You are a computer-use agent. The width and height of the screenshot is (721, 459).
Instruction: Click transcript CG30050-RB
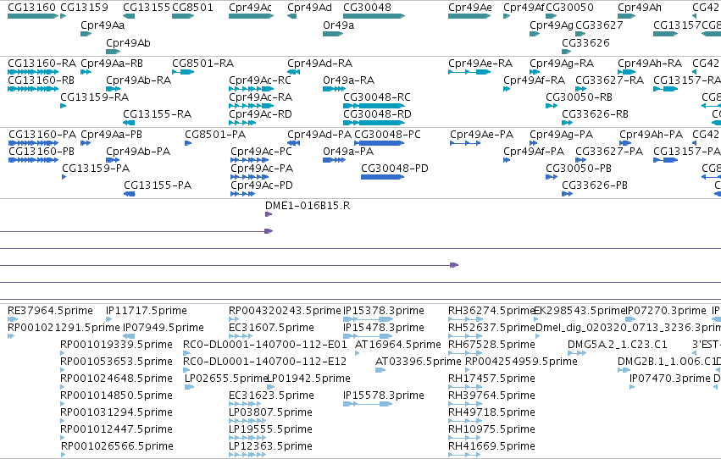[579, 97]
